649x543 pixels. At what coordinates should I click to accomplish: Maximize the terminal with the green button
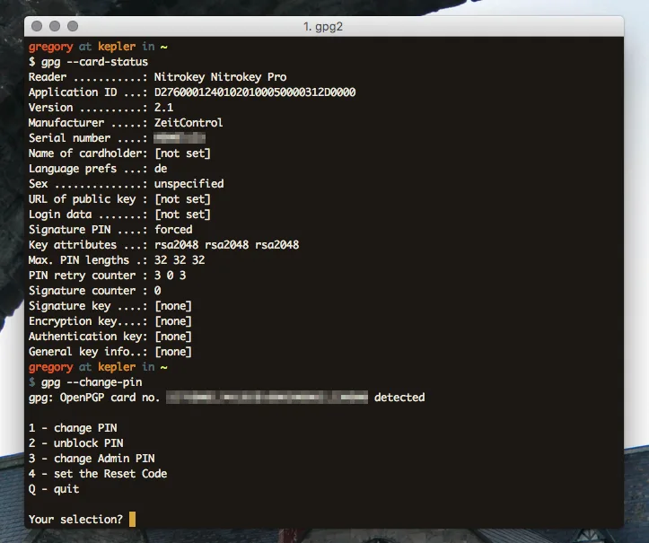coord(75,27)
